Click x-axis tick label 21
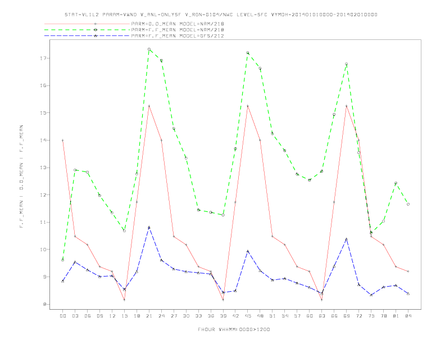The image size is (445, 344). coord(149,316)
